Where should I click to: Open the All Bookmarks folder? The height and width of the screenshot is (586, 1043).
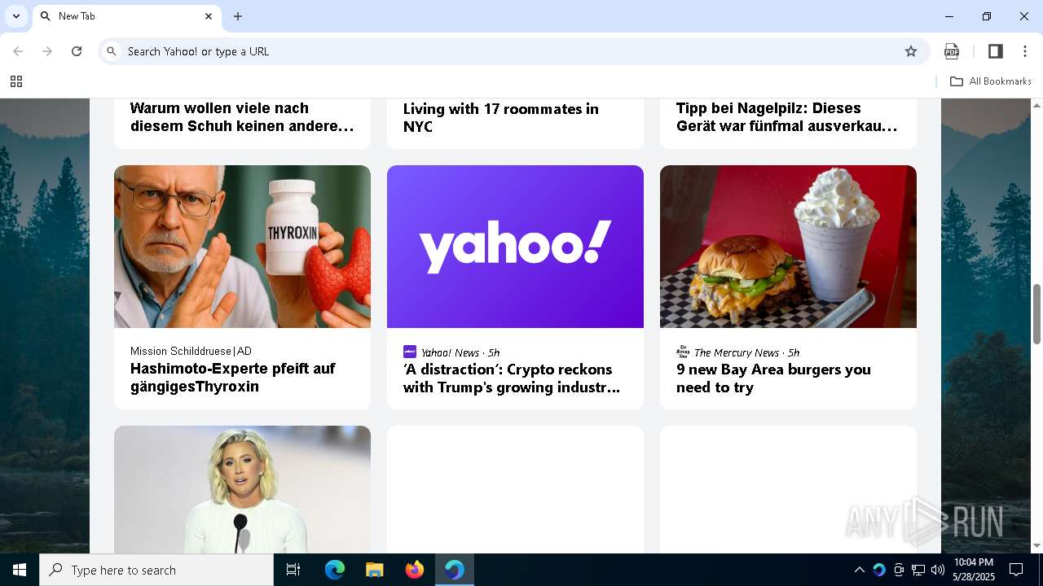pos(991,81)
